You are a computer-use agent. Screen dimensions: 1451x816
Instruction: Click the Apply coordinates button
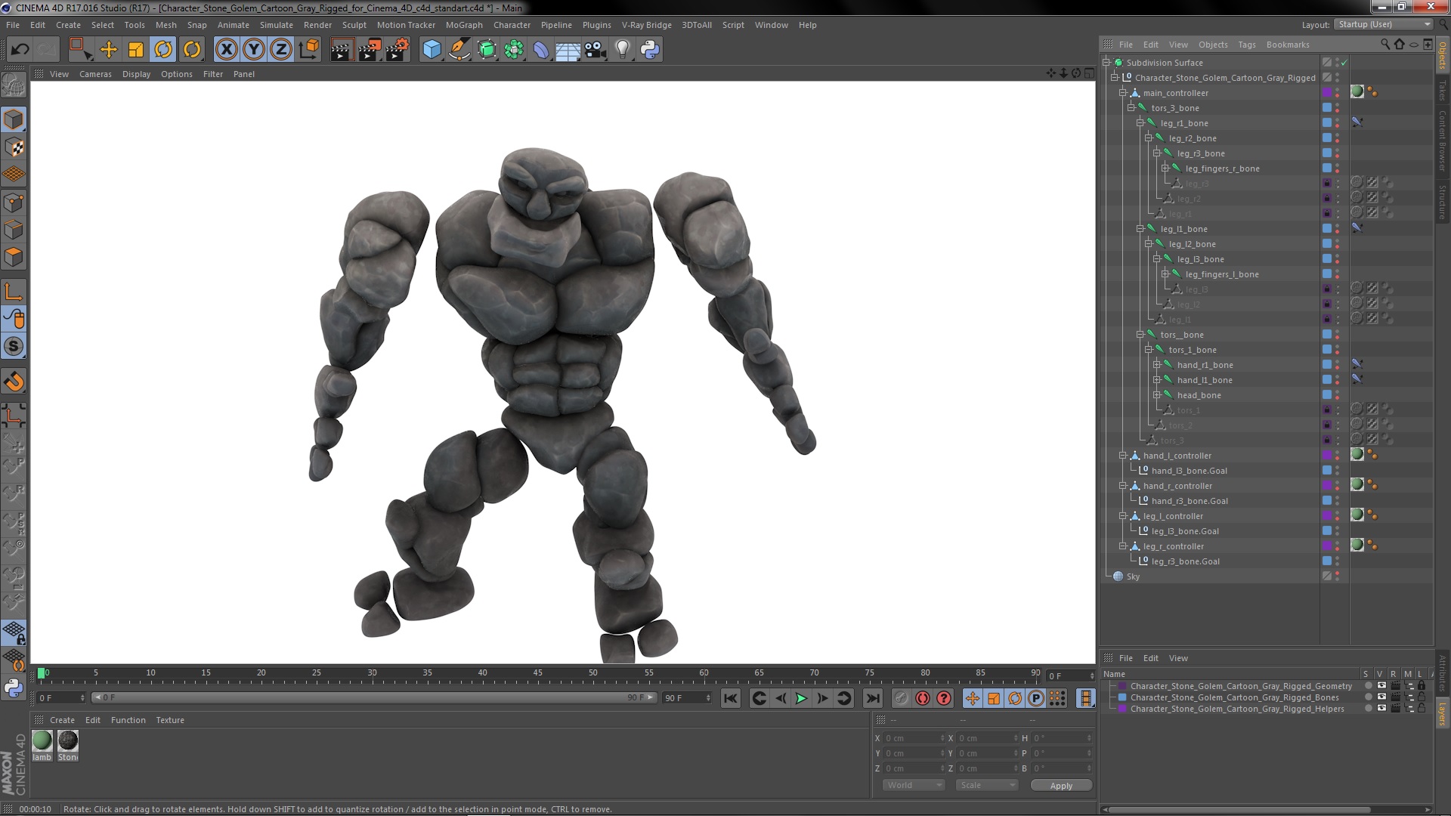[1061, 786]
